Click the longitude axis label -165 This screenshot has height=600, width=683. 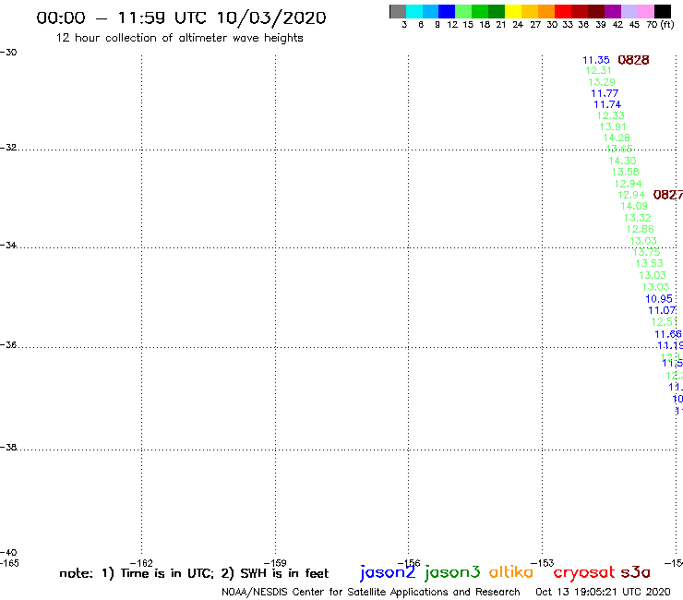tap(9, 563)
